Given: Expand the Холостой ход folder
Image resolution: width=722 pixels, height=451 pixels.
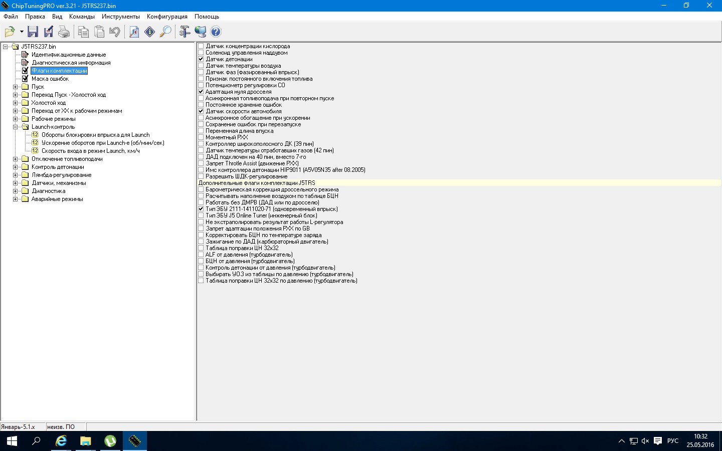Looking at the screenshot, I should [x=16, y=103].
